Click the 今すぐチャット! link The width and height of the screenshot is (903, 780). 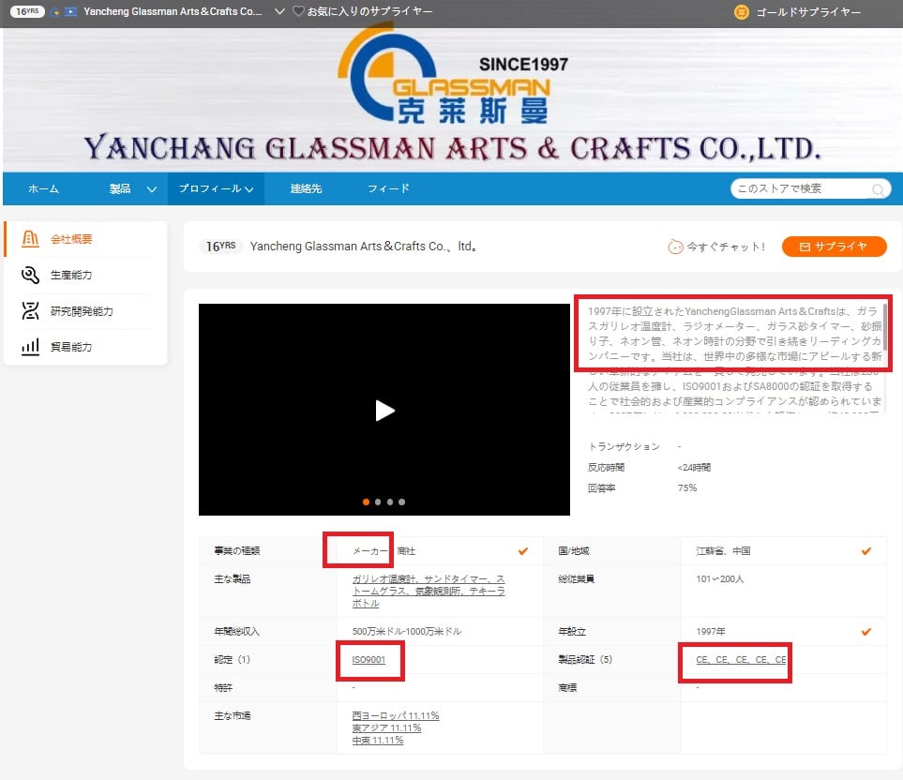726,247
